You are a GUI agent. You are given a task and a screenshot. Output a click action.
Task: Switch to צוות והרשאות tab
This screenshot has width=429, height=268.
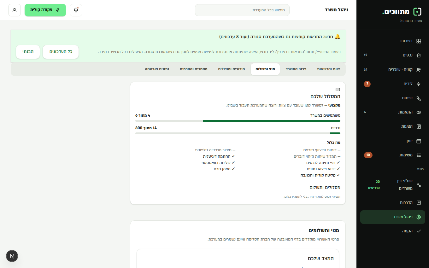click(x=328, y=69)
